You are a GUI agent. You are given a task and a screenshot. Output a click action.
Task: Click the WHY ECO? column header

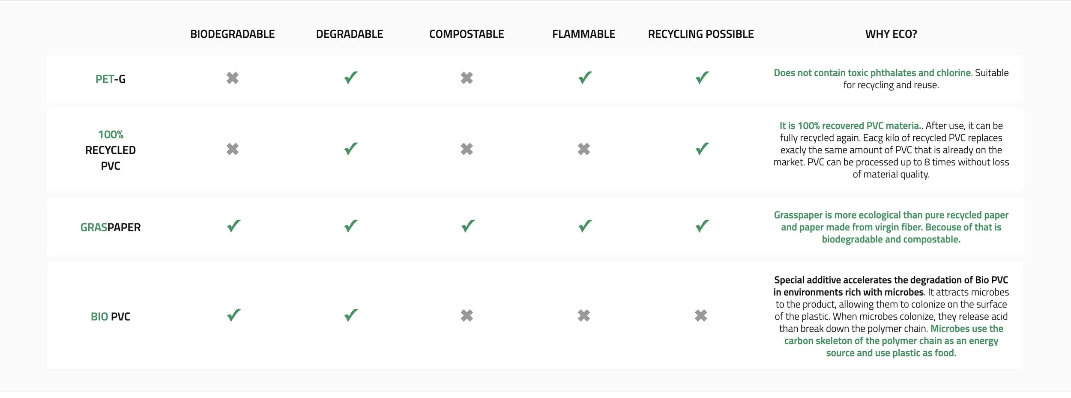[x=891, y=34]
